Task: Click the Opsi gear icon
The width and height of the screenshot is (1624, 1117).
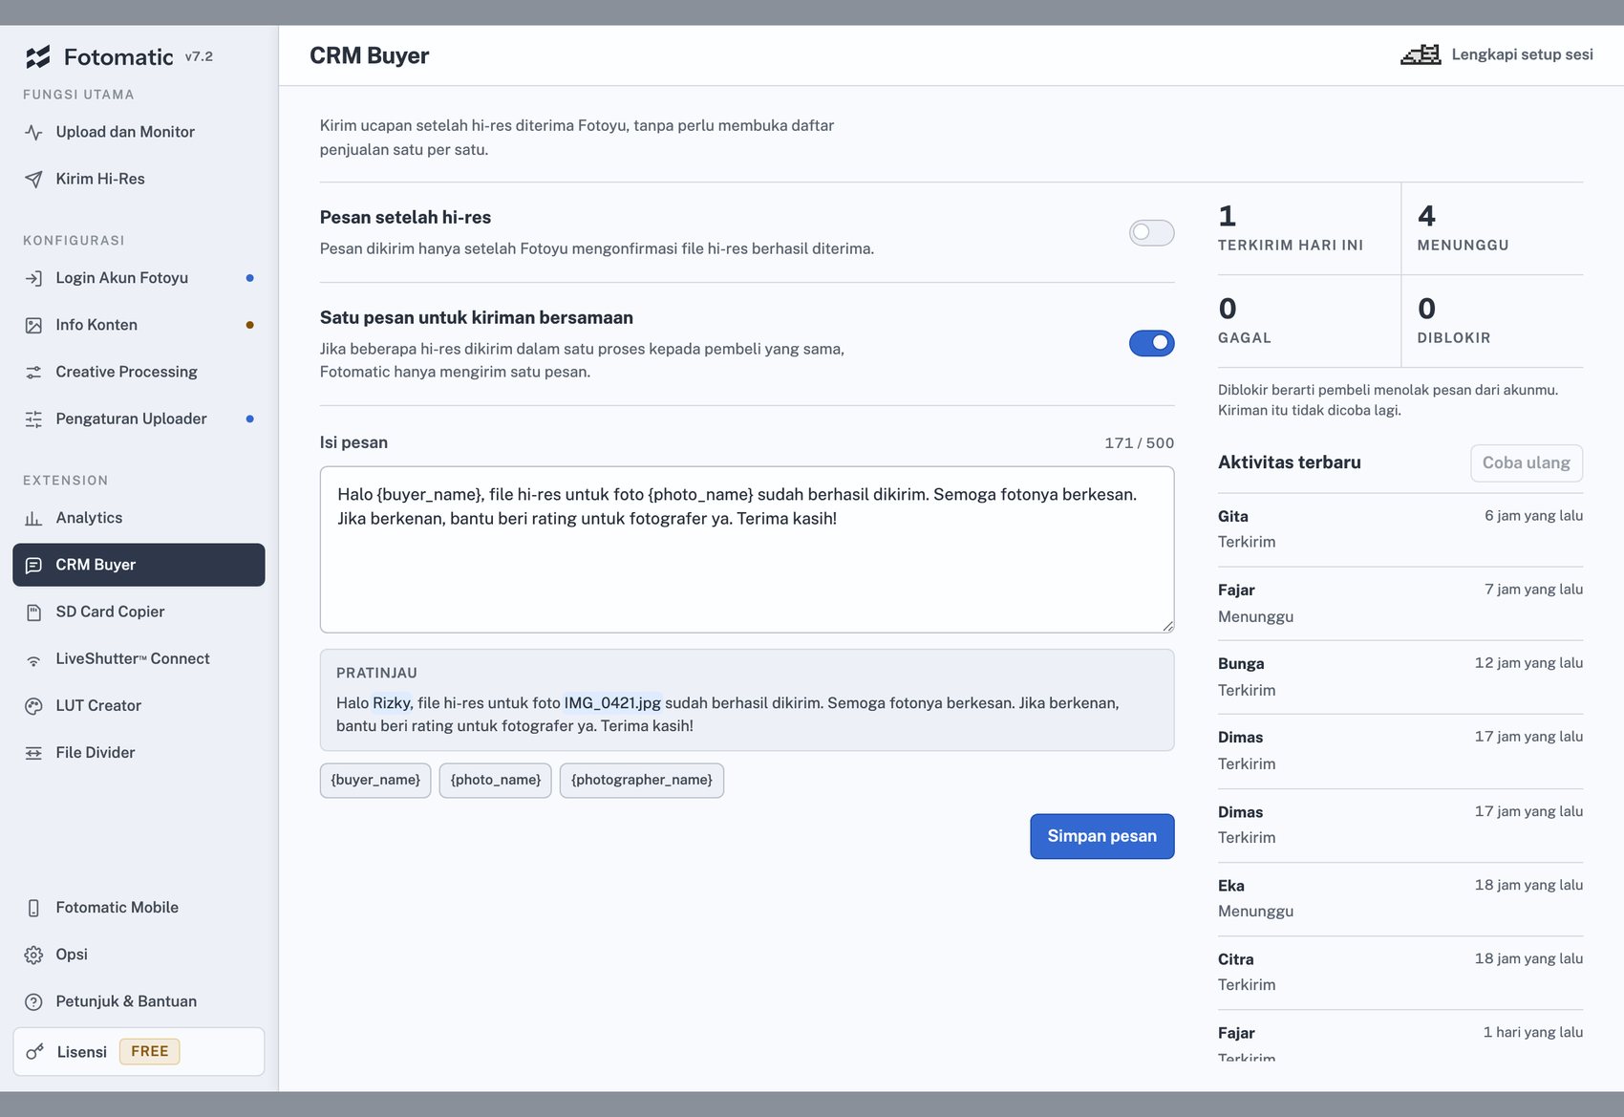Action: coord(33,955)
